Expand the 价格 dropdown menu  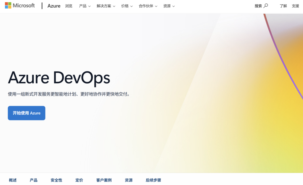tap(127, 6)
